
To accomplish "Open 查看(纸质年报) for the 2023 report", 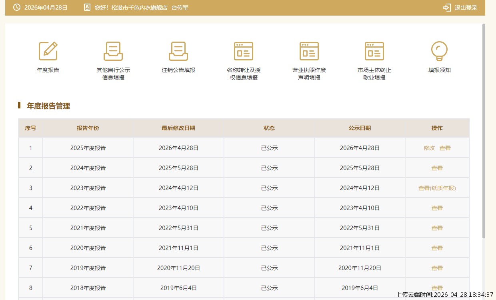I will click(437, 188).
